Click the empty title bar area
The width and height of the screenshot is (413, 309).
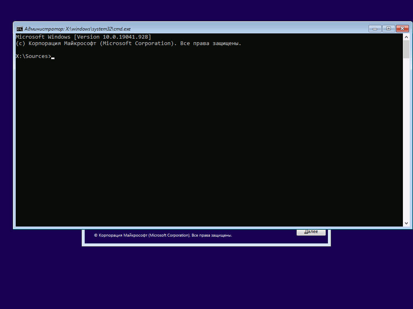coord(248,29)
